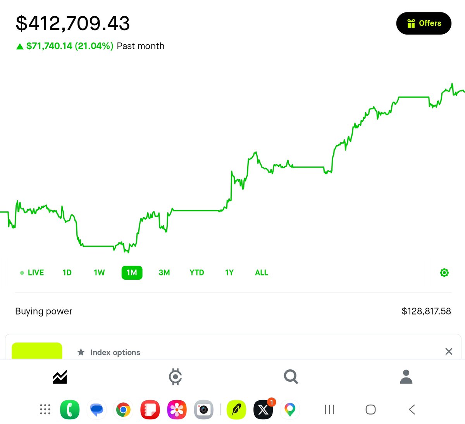465x424 pixels.
Task: Open the crypto tab icon in the bottom nav
Action: point(176,377)
